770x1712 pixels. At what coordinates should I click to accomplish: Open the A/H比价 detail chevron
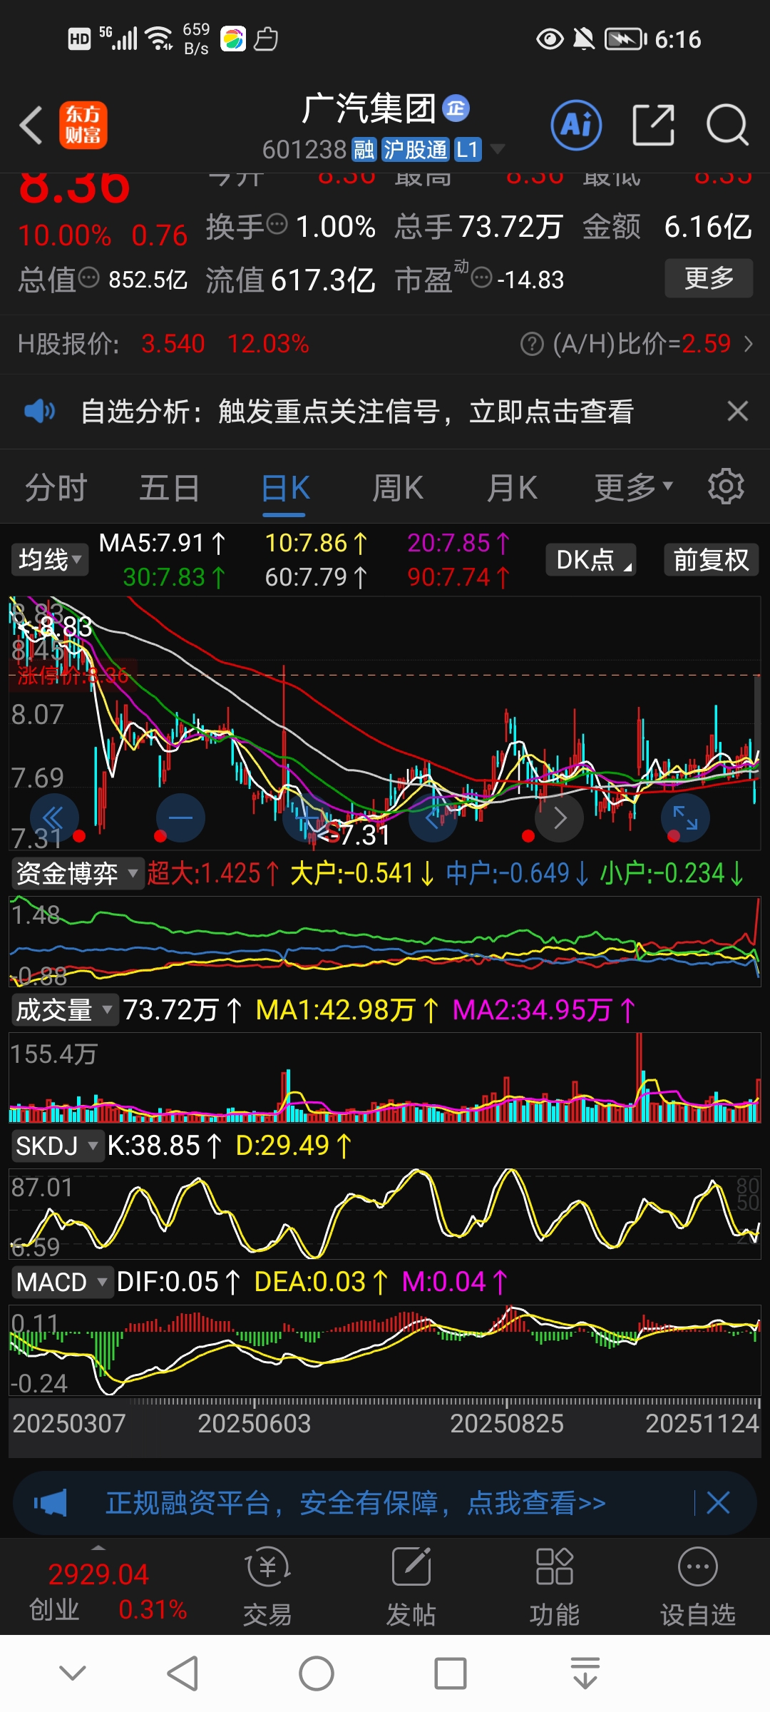[x=748, y=345]
